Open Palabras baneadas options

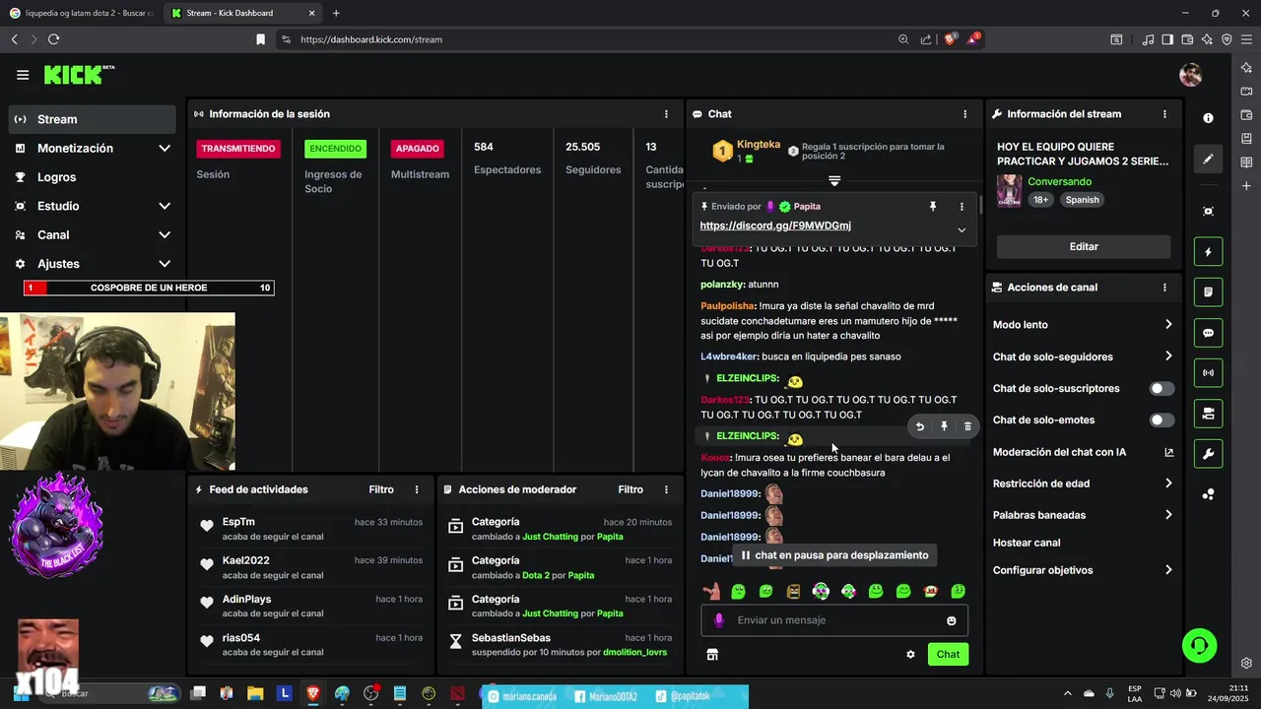pyautogui.click(x=1083, y=515)
